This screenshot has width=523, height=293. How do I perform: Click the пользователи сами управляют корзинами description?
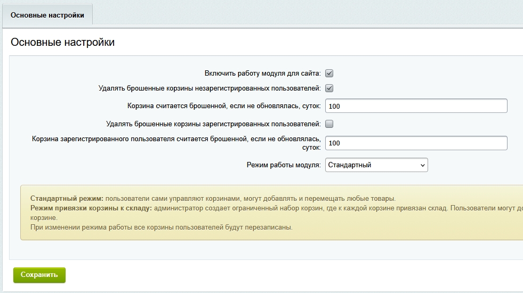pyautogui.click(x=251, y=198)
